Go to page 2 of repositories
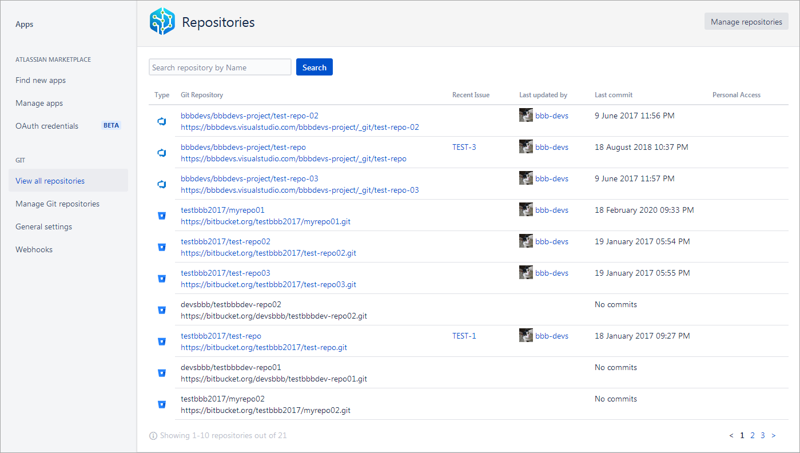The width and height of the screenshot is (800, 453). coord(753,435)
